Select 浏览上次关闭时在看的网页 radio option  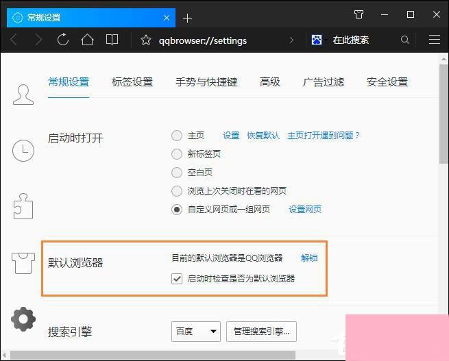pos(177,191)
